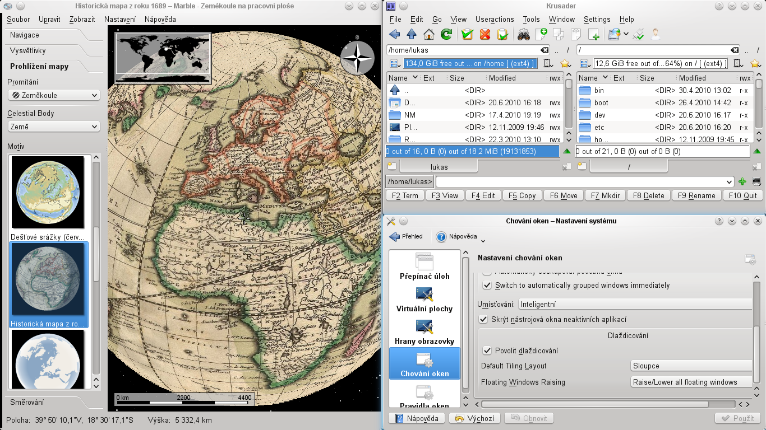
Task: Open history dropdown in left Krusader panel
Action: 548,63
